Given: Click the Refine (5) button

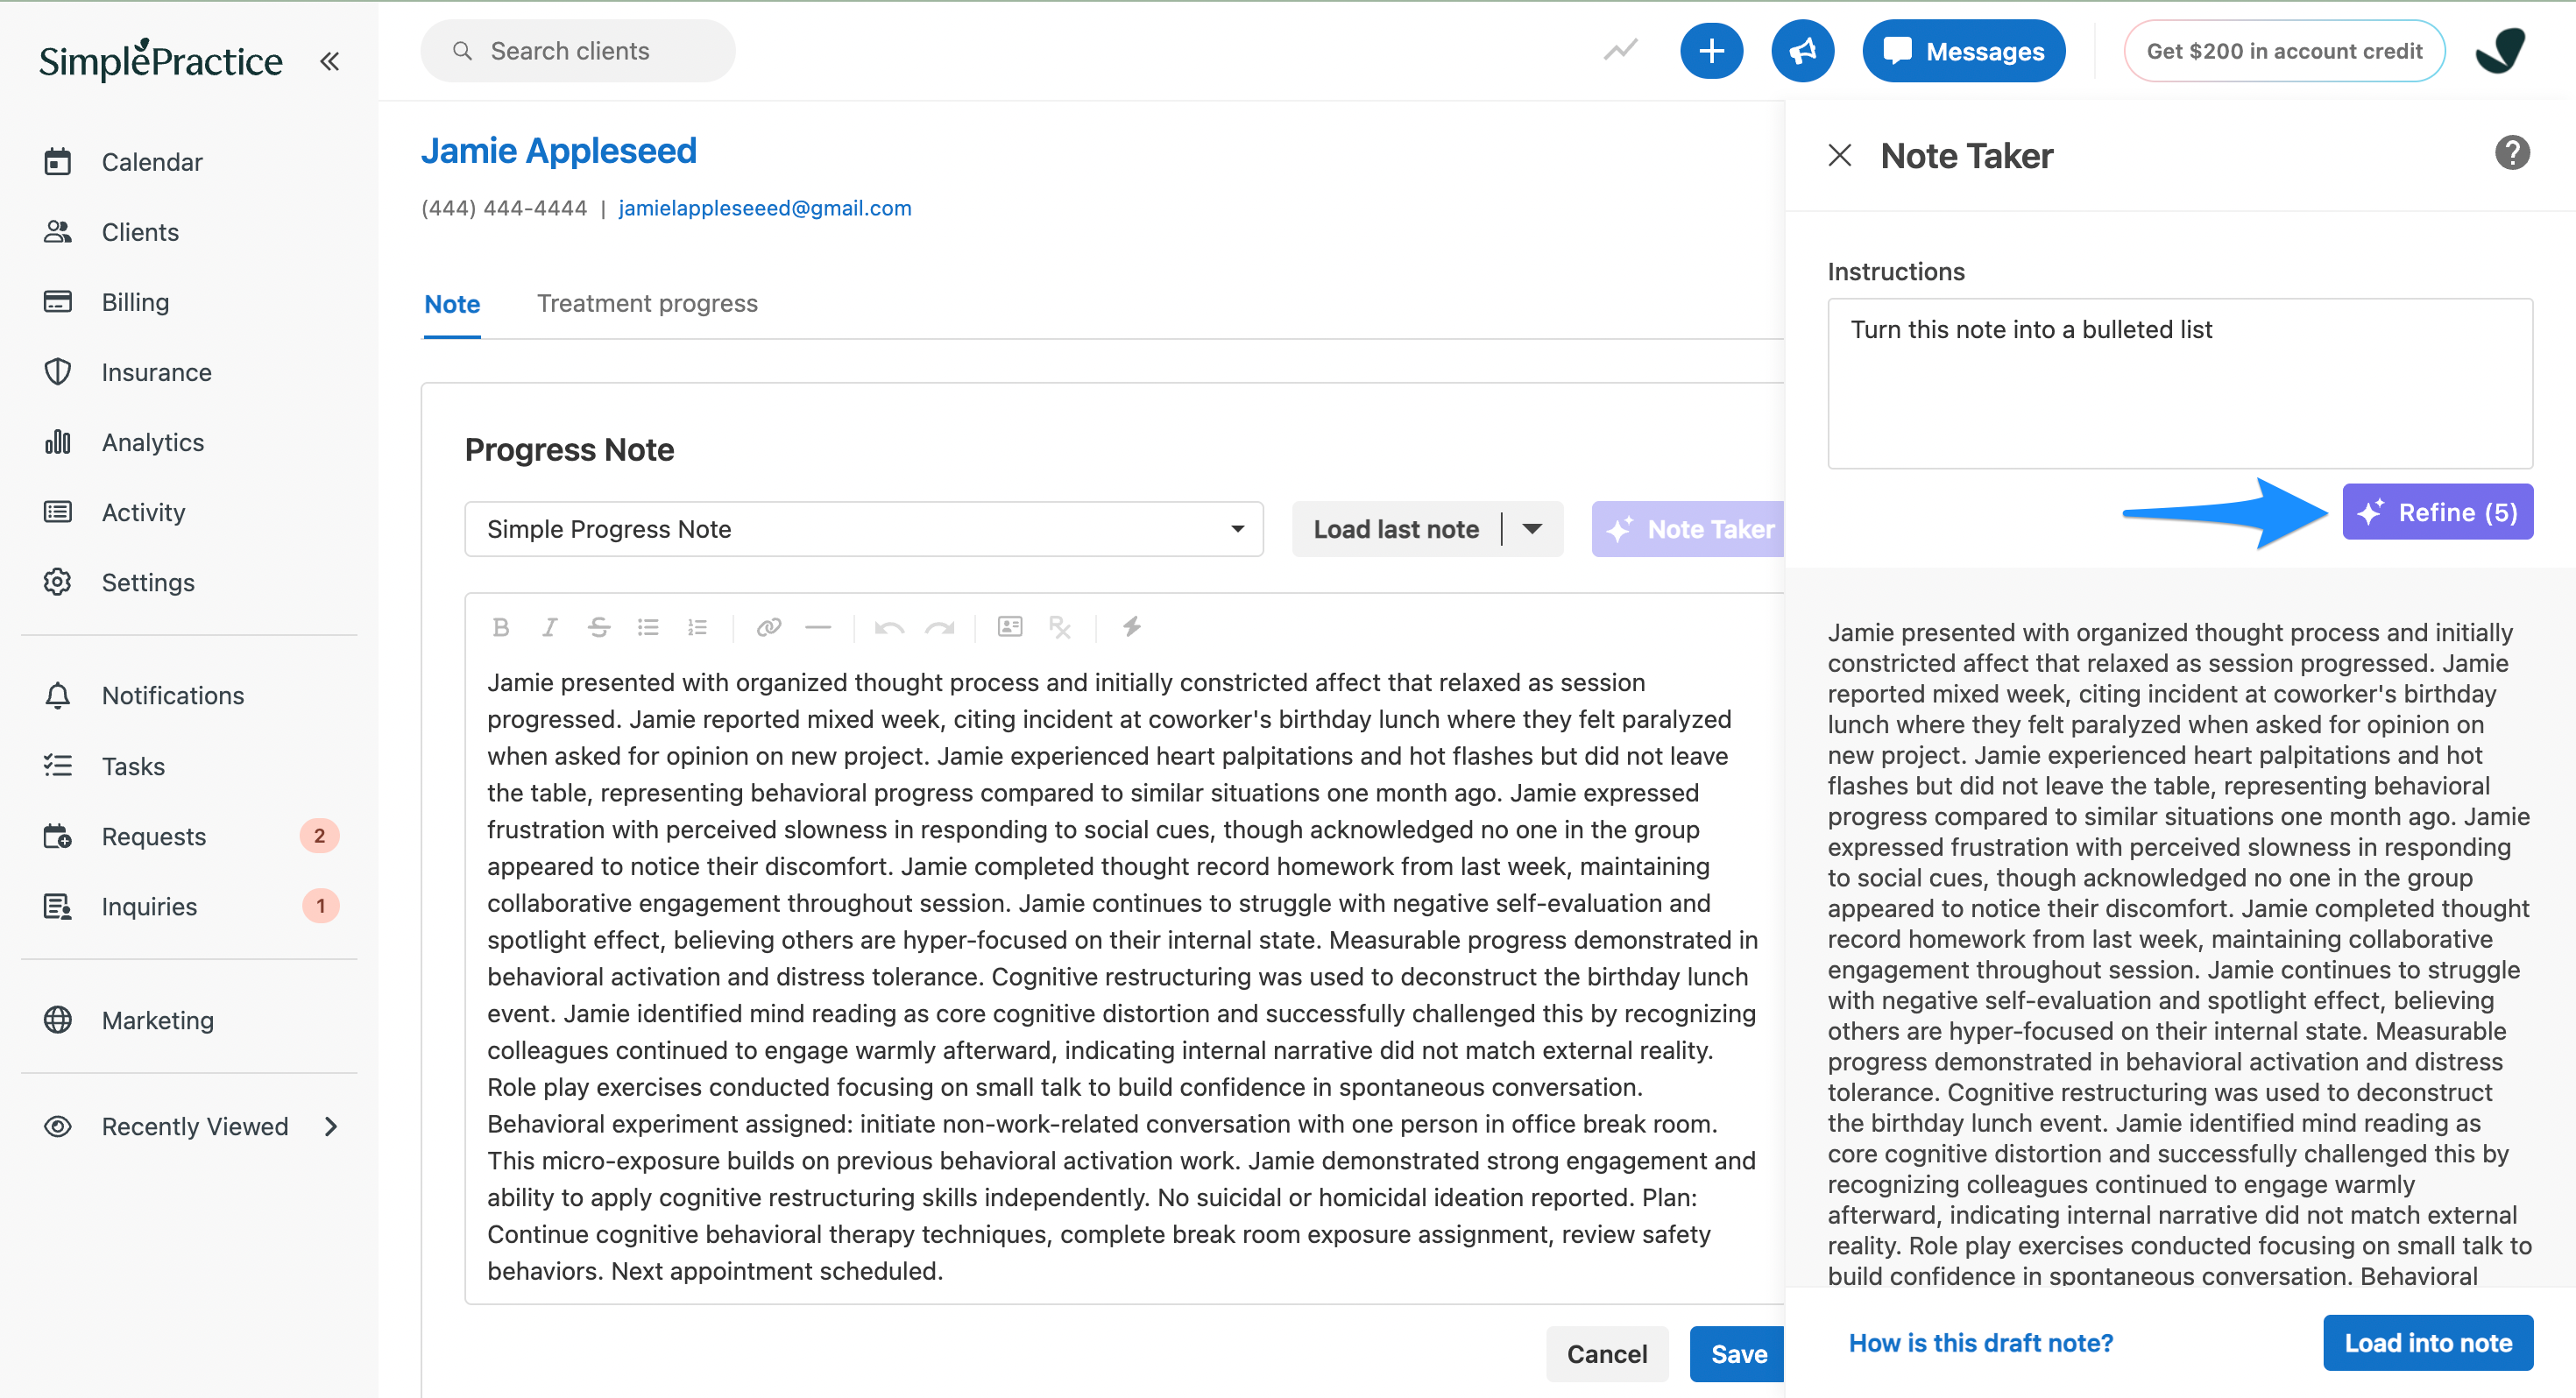Looking at the screenshot, I should pos(2437,512).
